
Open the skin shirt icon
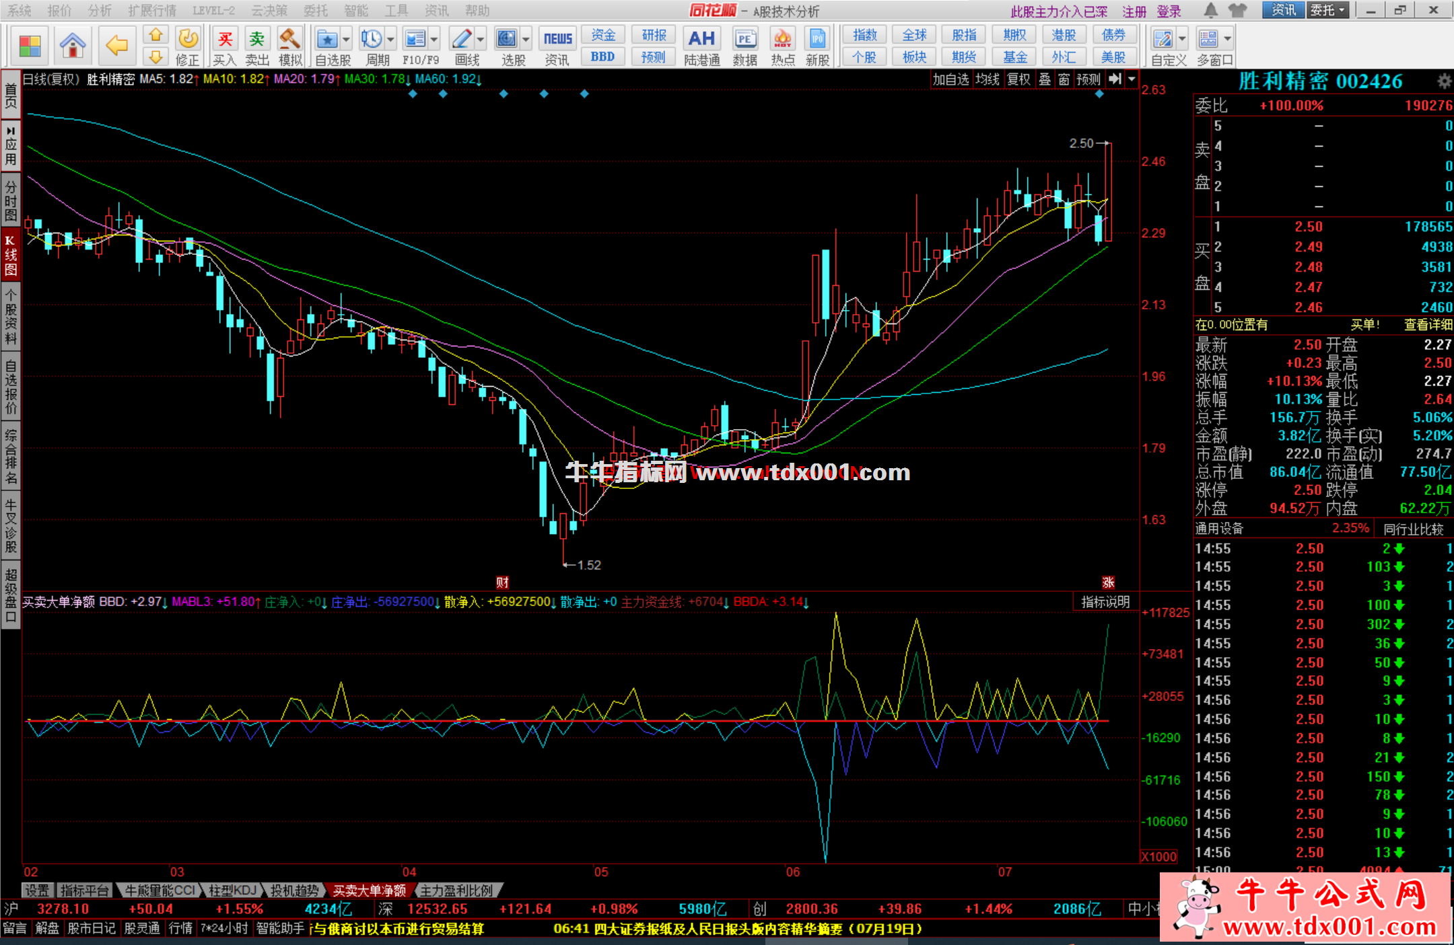[1237, 10]
